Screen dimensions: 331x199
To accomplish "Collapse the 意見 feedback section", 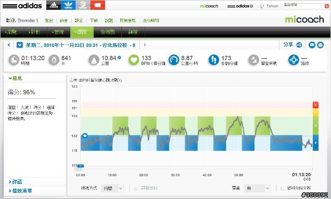I will coord(16,78).
